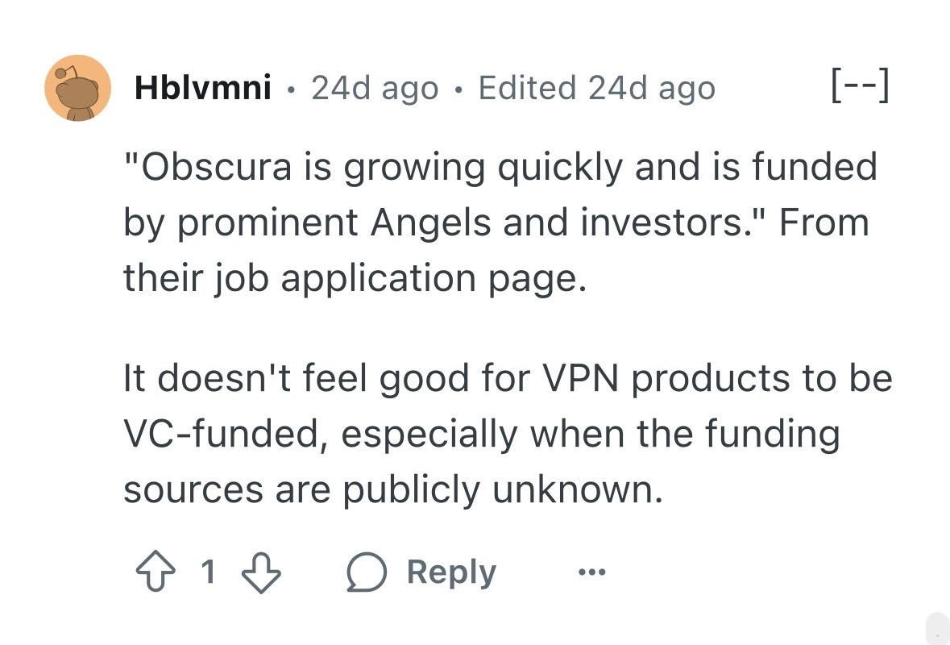The height and width of the screenshot is (645, 950).
Task: Click the gray pill button in bottom corner
Action: pyautogui.click(x=937, y=629)
